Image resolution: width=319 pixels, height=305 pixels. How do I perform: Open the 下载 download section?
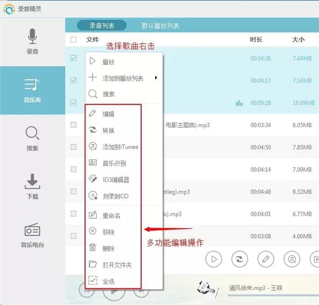coord(32,186)
